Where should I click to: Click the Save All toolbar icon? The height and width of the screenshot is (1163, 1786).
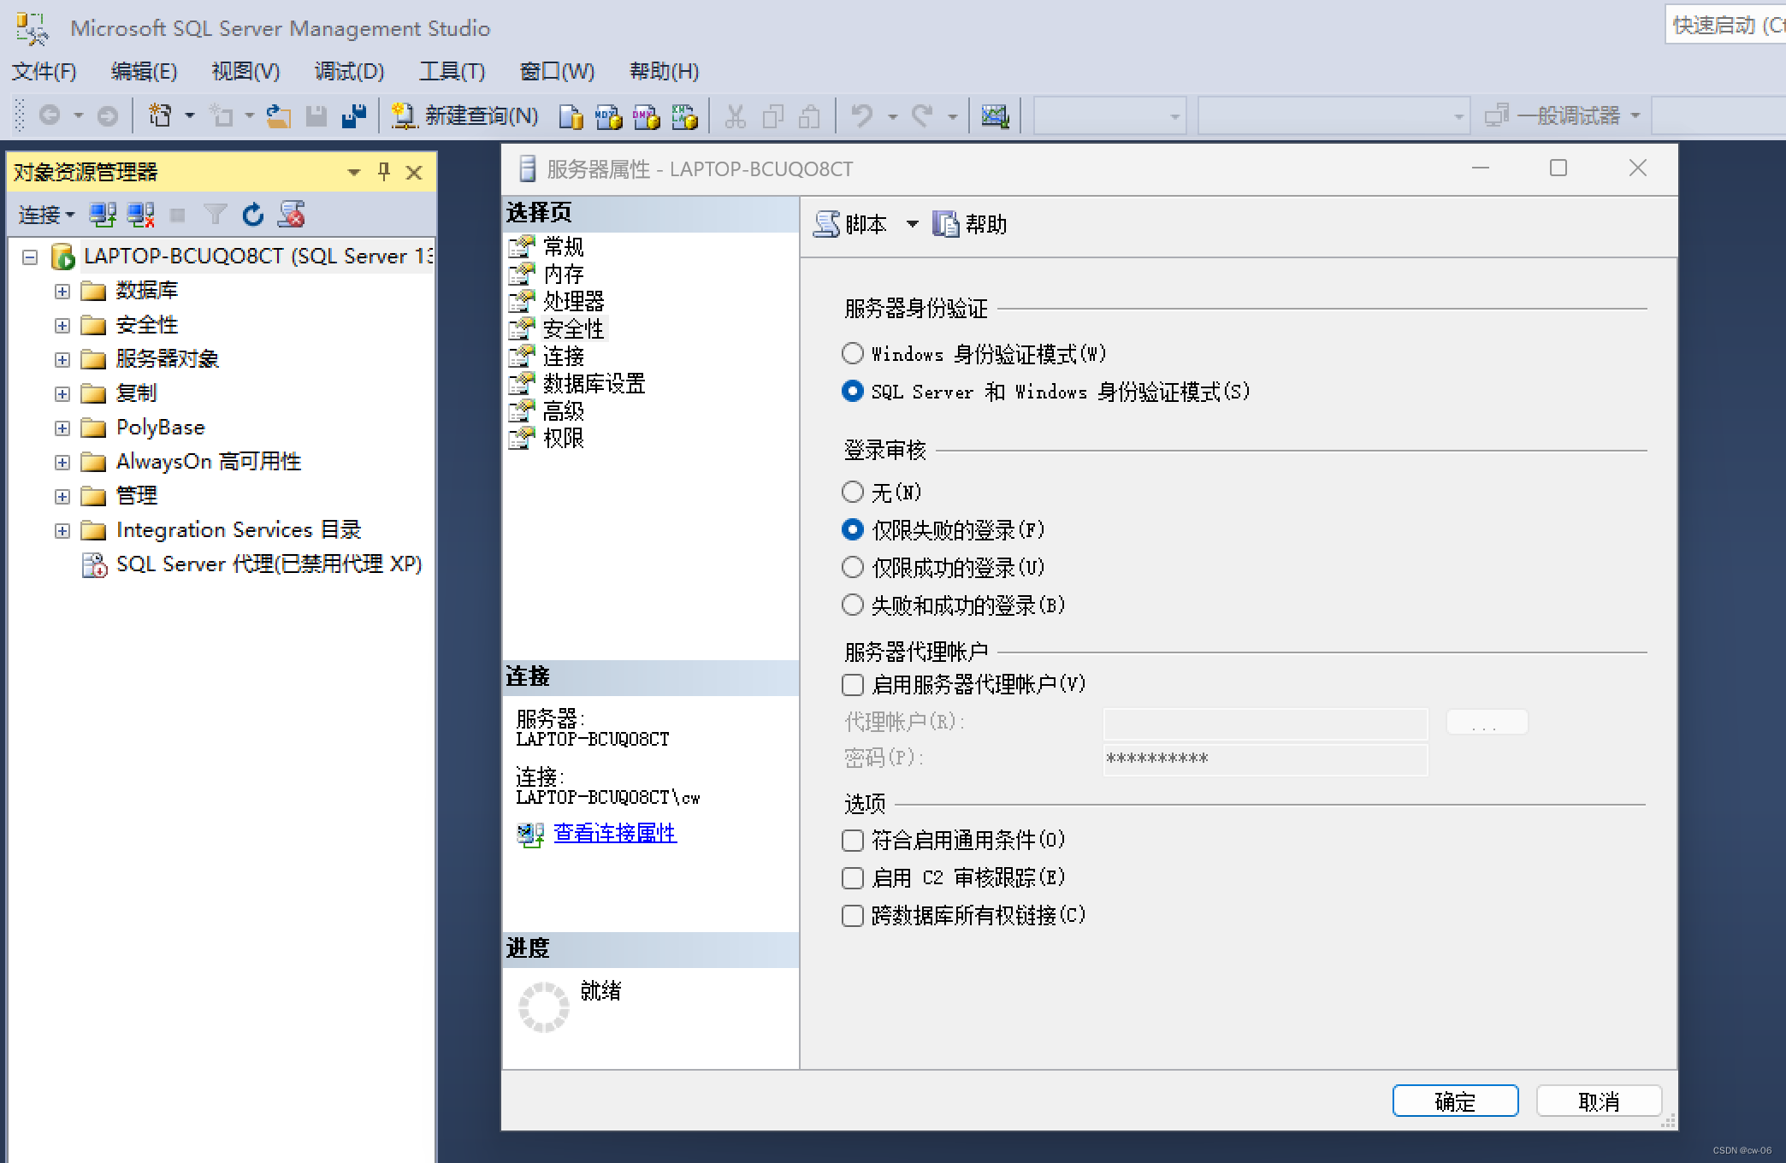tap(353, 115)
